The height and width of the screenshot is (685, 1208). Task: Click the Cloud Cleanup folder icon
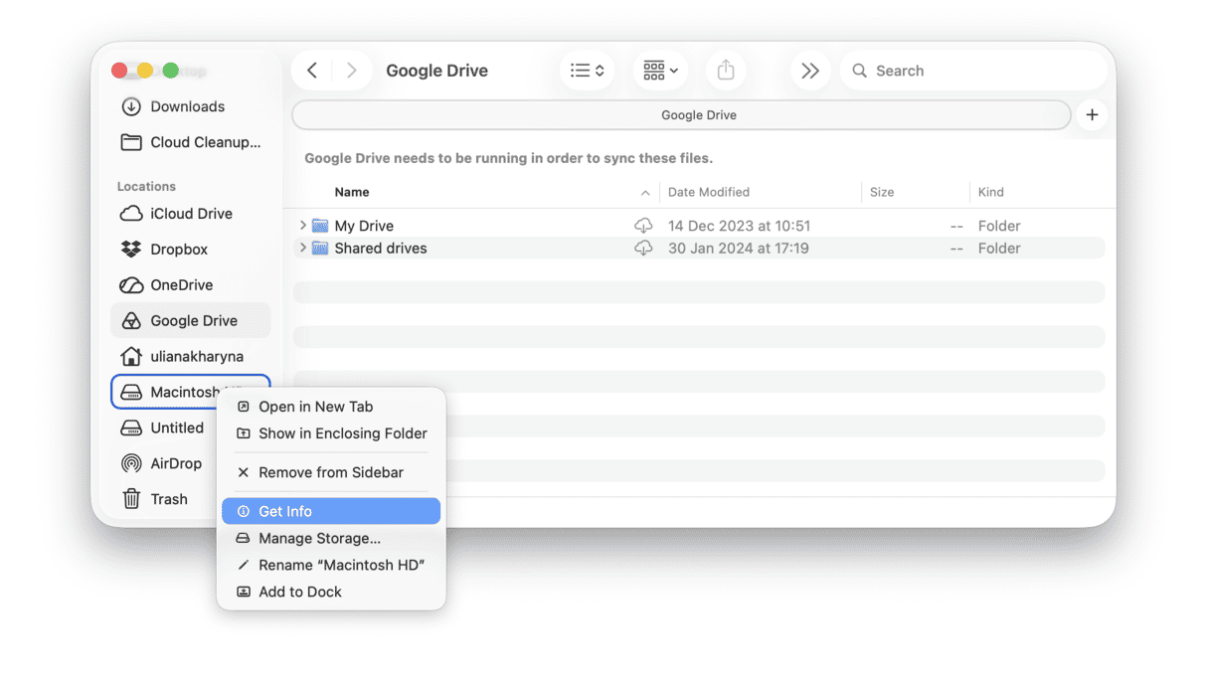(x=131, y=142)
